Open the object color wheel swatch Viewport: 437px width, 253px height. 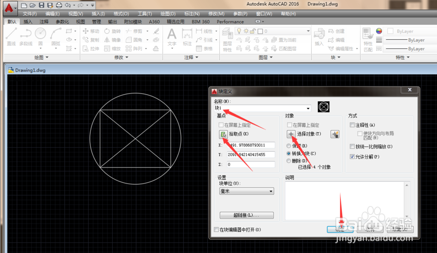click(x=379, y=31)
